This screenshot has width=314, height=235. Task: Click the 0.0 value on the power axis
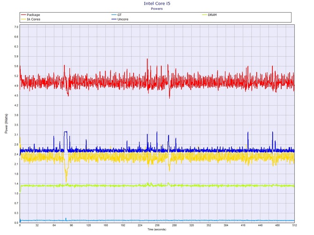coord(16,223)
